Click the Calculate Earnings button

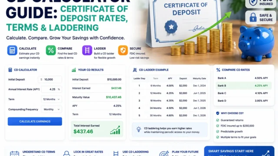(35, 121)
